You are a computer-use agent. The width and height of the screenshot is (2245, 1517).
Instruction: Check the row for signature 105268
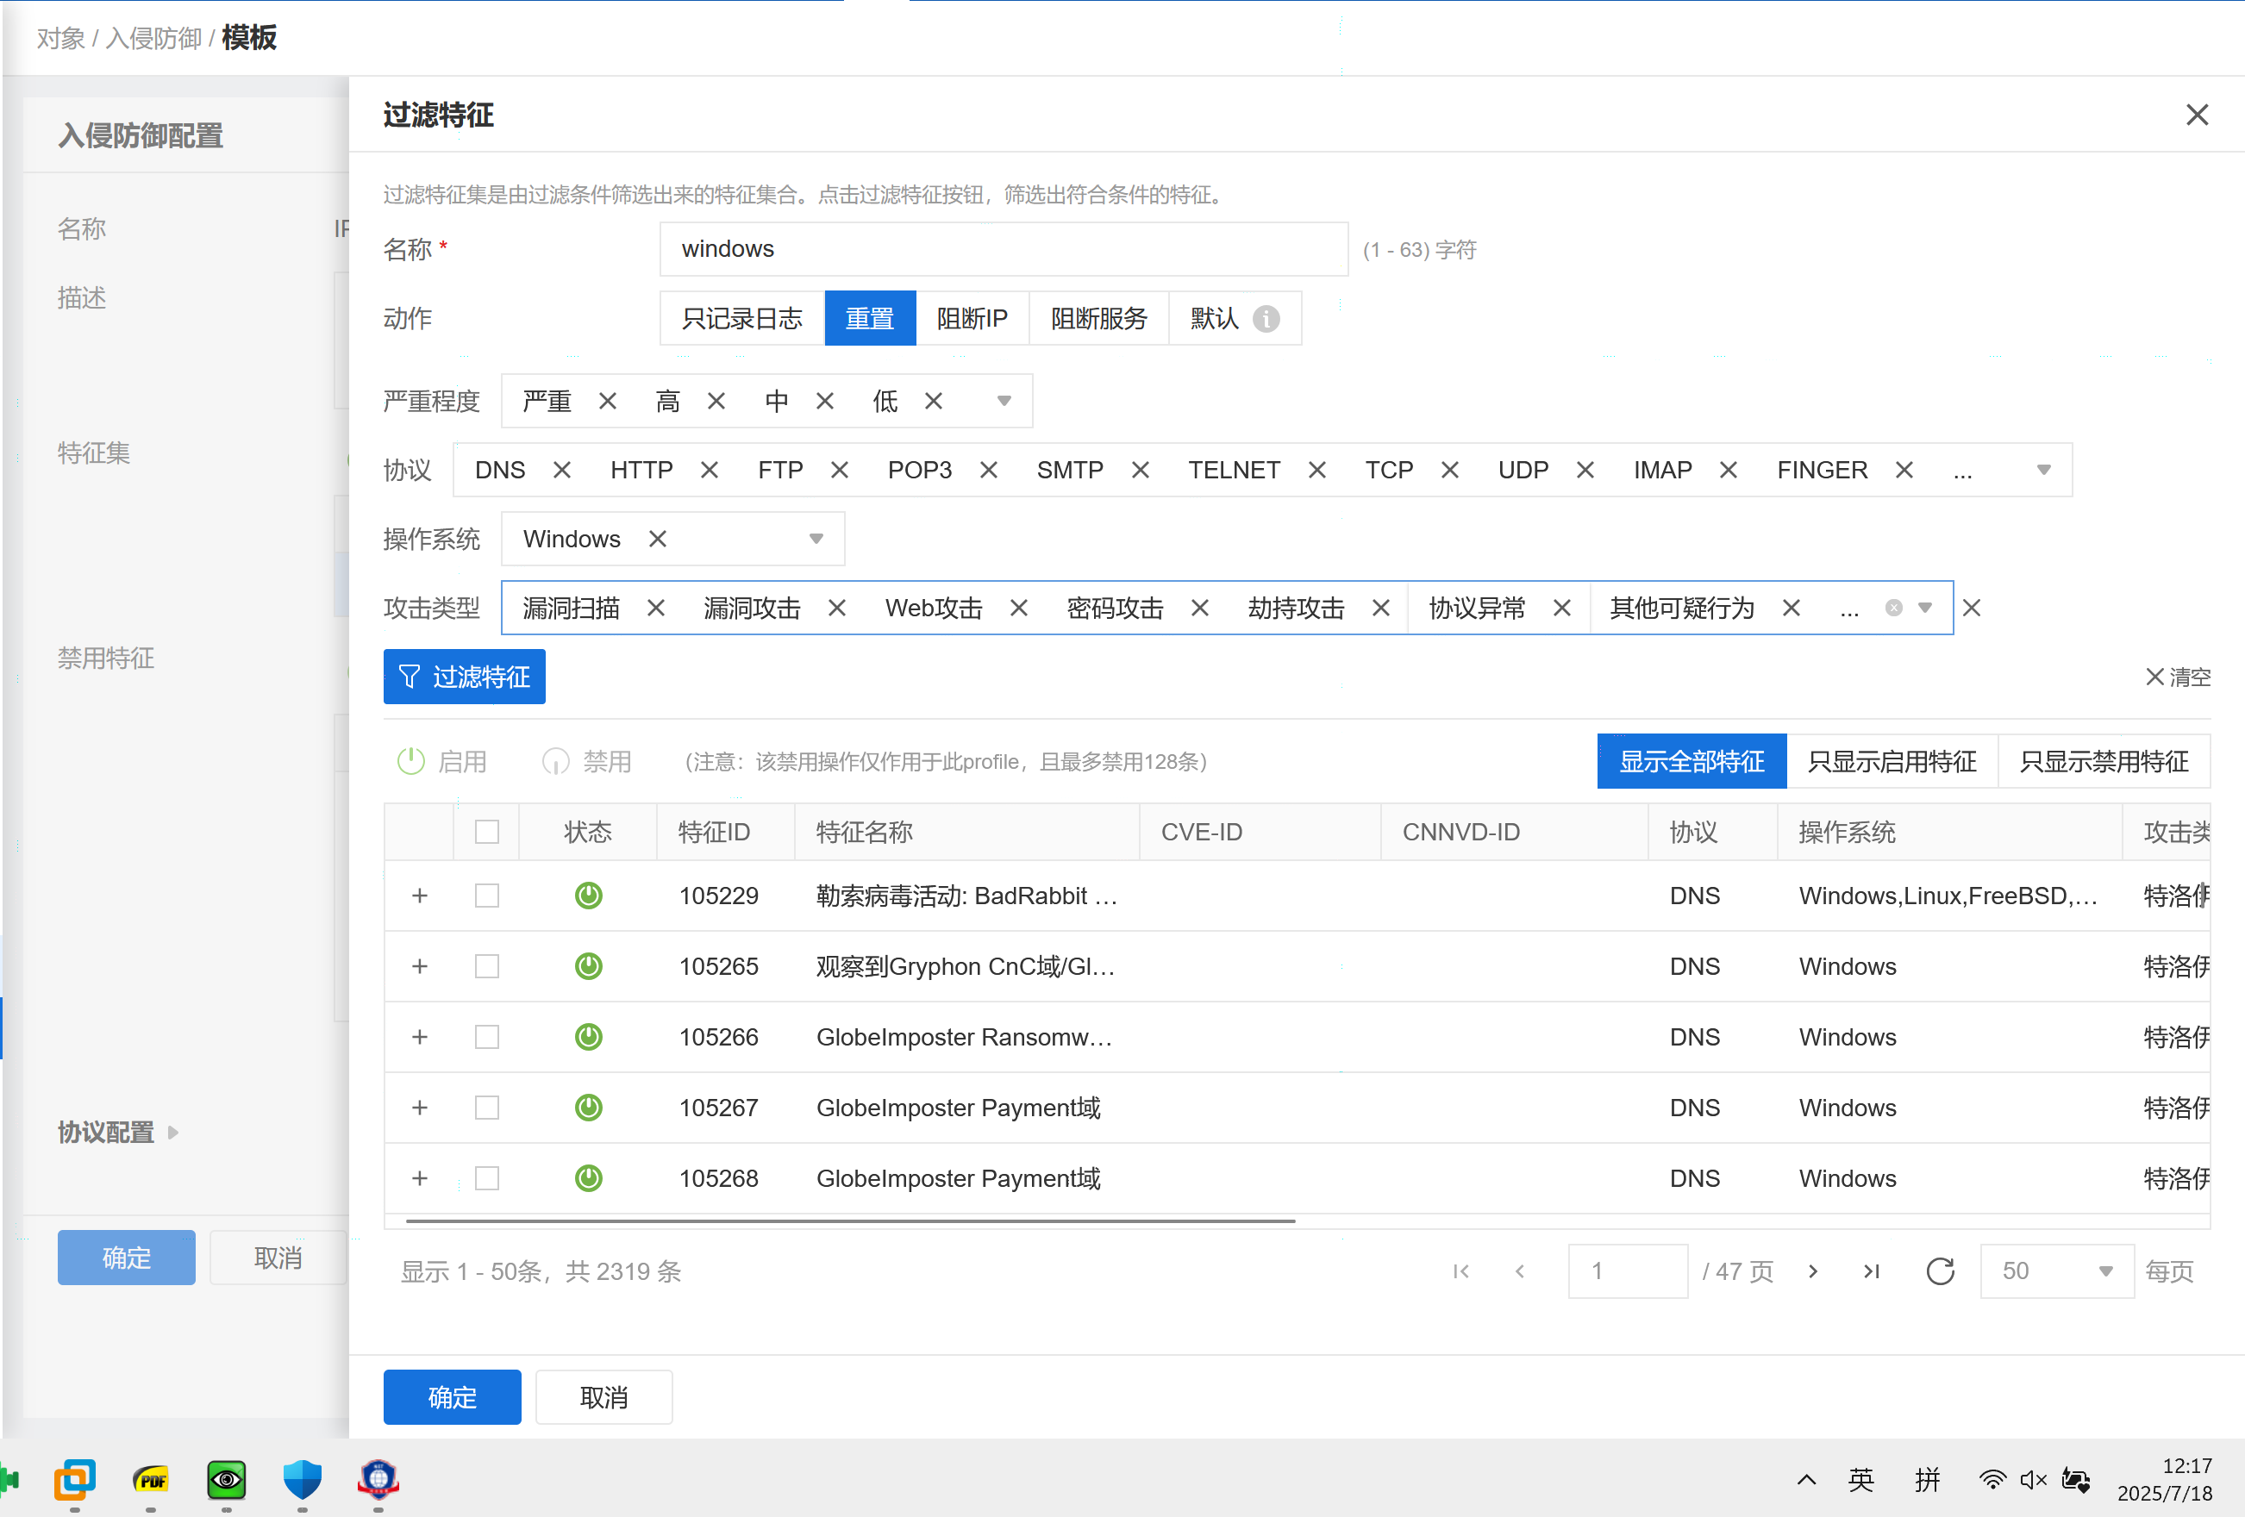click(487, 1178)
